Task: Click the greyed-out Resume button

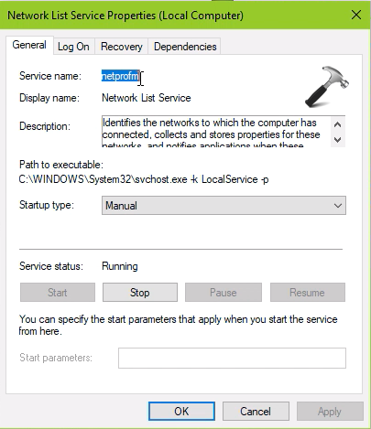Action: pos(308,293)
